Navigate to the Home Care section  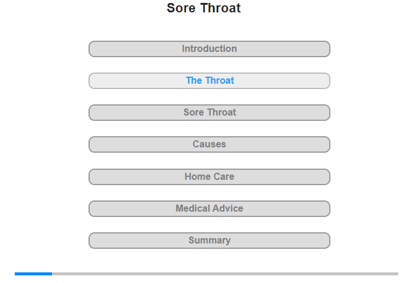point(209,177)
